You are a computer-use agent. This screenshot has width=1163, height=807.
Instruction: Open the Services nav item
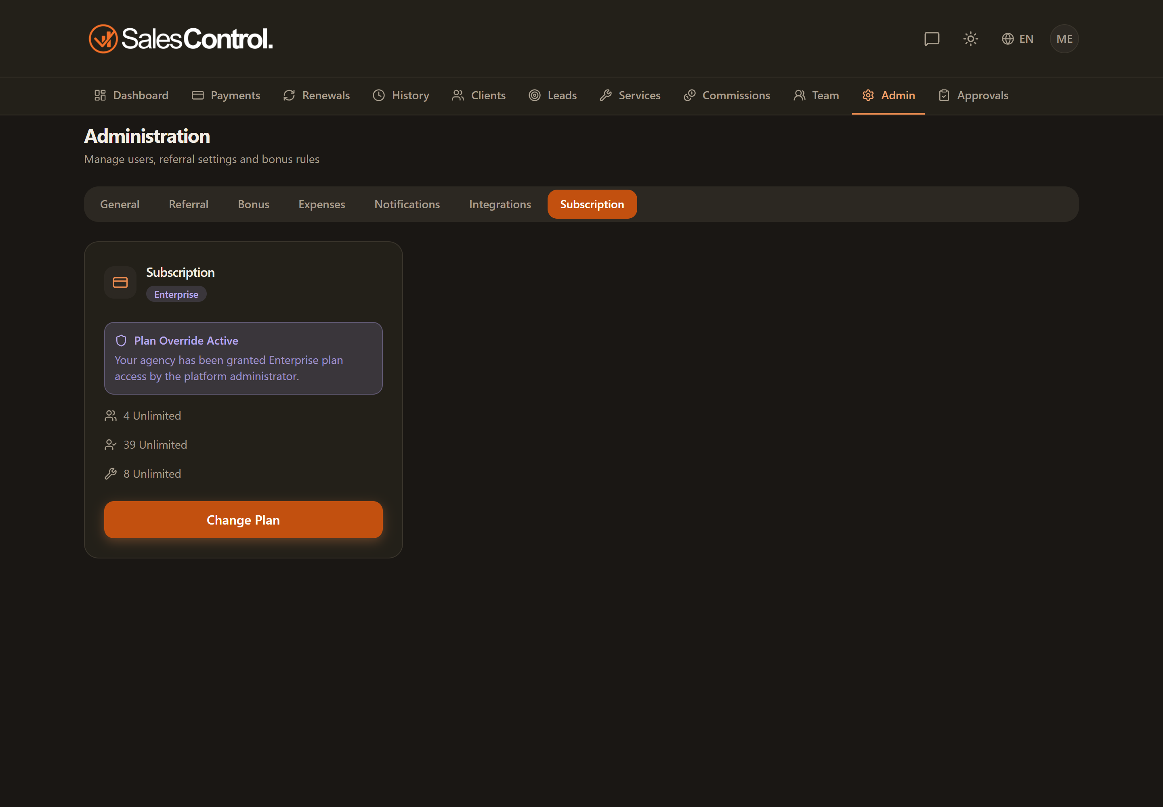point(630,95)
